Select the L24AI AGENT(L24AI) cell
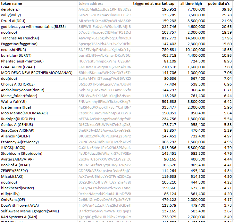This screenshot has height=222, width=234. [39, 67]
